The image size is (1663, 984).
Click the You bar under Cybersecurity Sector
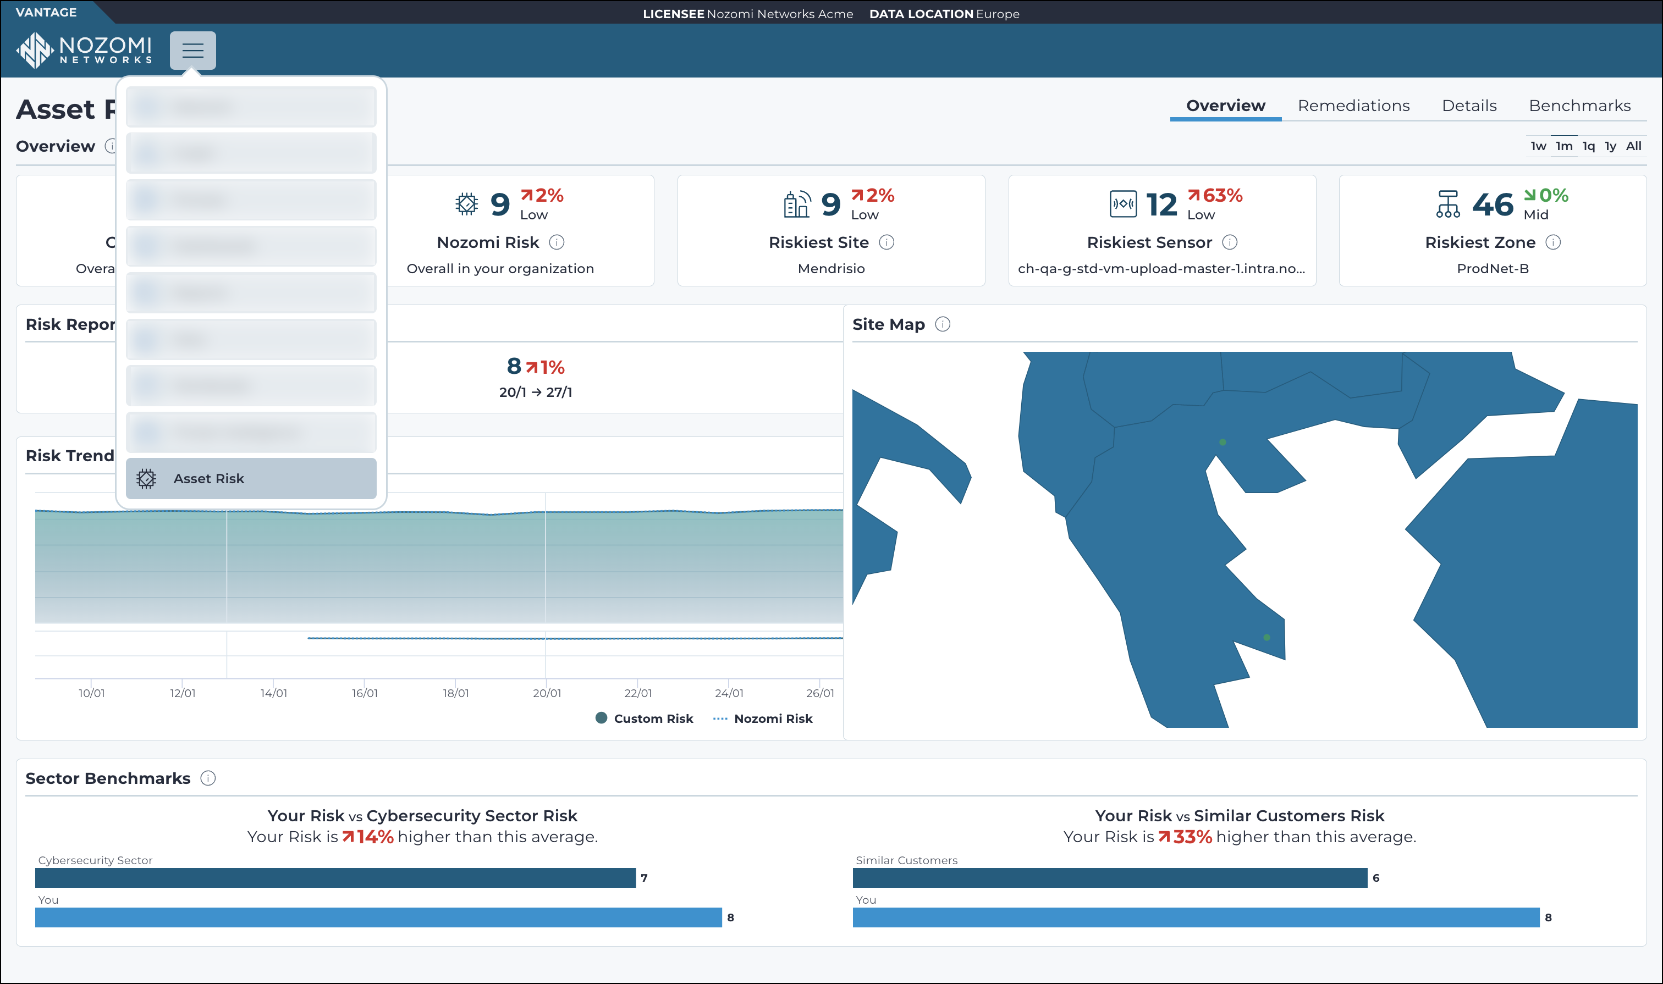(x=378, y=917)
